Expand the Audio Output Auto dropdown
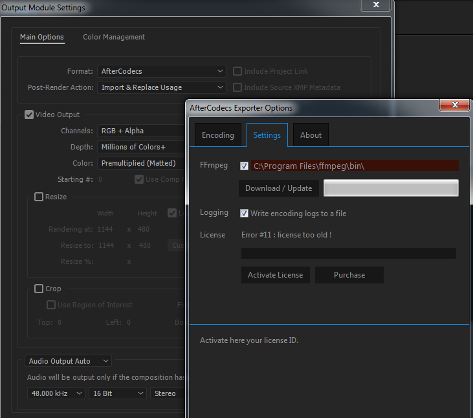 (68, 361)
